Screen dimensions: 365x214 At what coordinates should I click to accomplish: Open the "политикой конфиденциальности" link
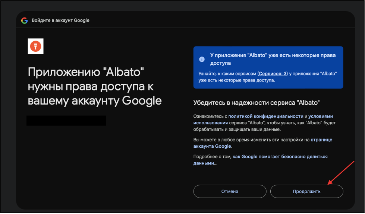[266, 116]
